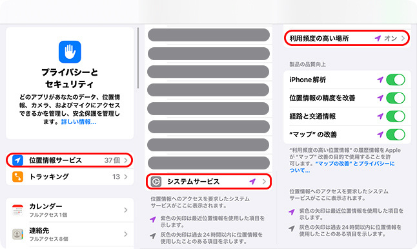Open "マップの改善"とプライバシーについて link
This screenshot has height=249, width=417.
pyautogui.click(x=342, y=167)
